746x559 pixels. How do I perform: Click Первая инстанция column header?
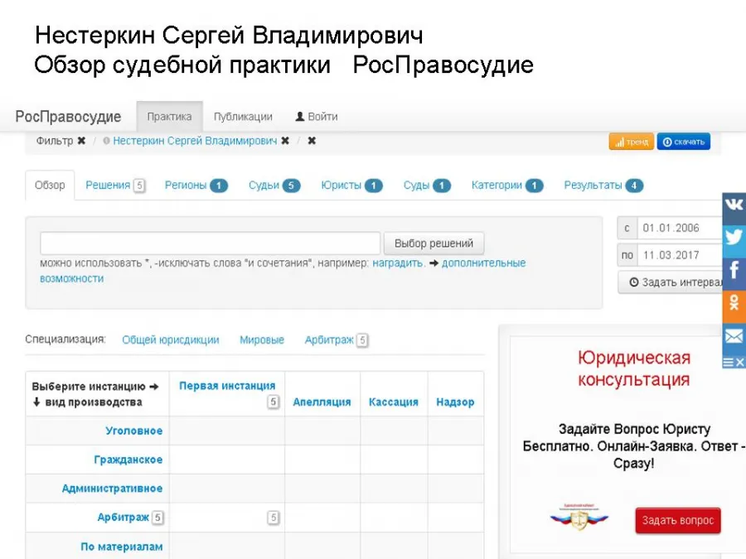pos(227,386)
